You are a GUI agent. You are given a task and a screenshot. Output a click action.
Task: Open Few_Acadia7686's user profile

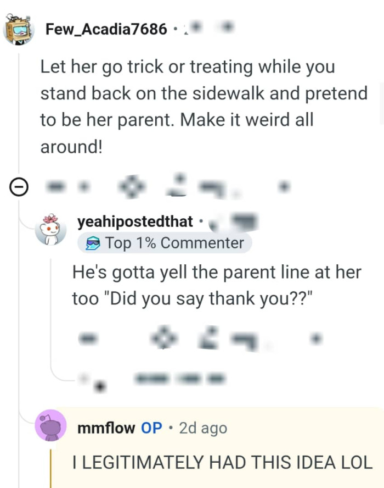point(105,29)
